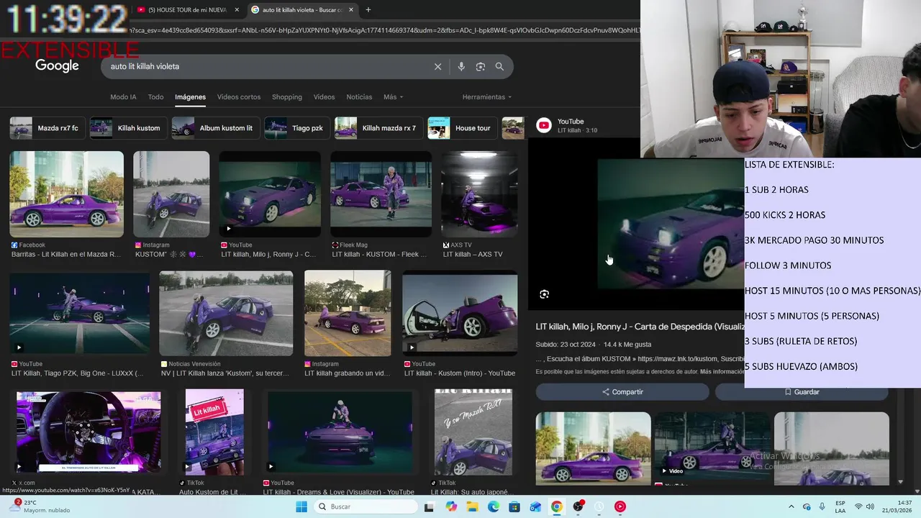The height and width of the screenshot is (518, 921).
Task: Close the auto lit killah violeta tab
Action: (x=350, y=10)
